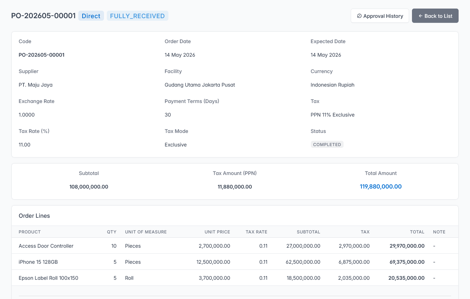Click the UNIT OF MEASURE column header
The width and height of the screenshot is (470, 299).
pos(146,232)
